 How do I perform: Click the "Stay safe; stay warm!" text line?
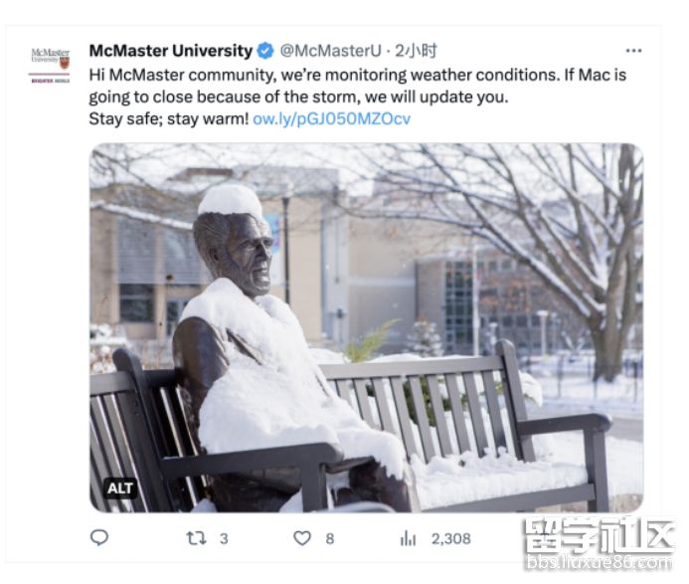pyautogui.click(x=169, y=118)
